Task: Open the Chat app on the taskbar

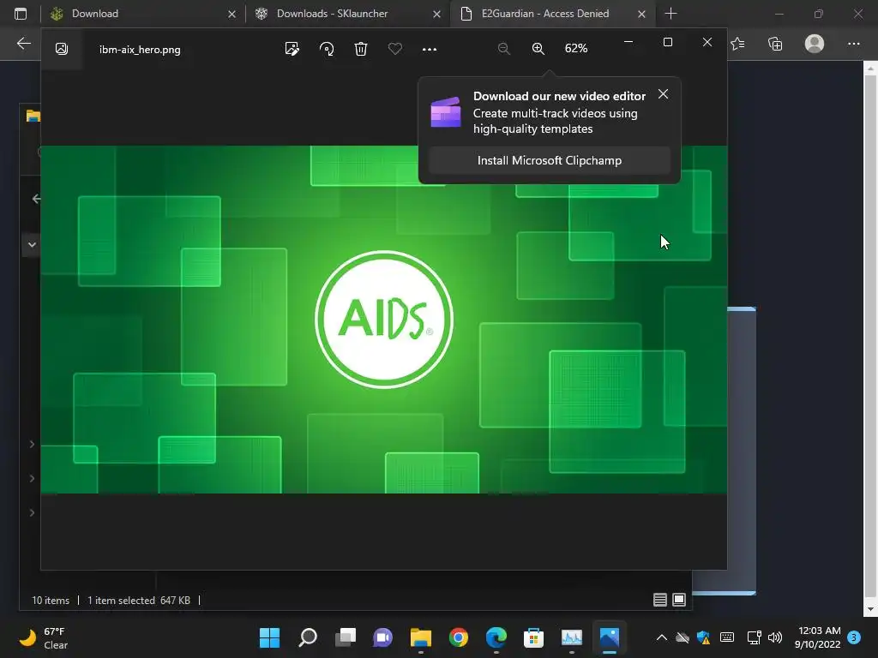Action: click(x=382, y=637)
